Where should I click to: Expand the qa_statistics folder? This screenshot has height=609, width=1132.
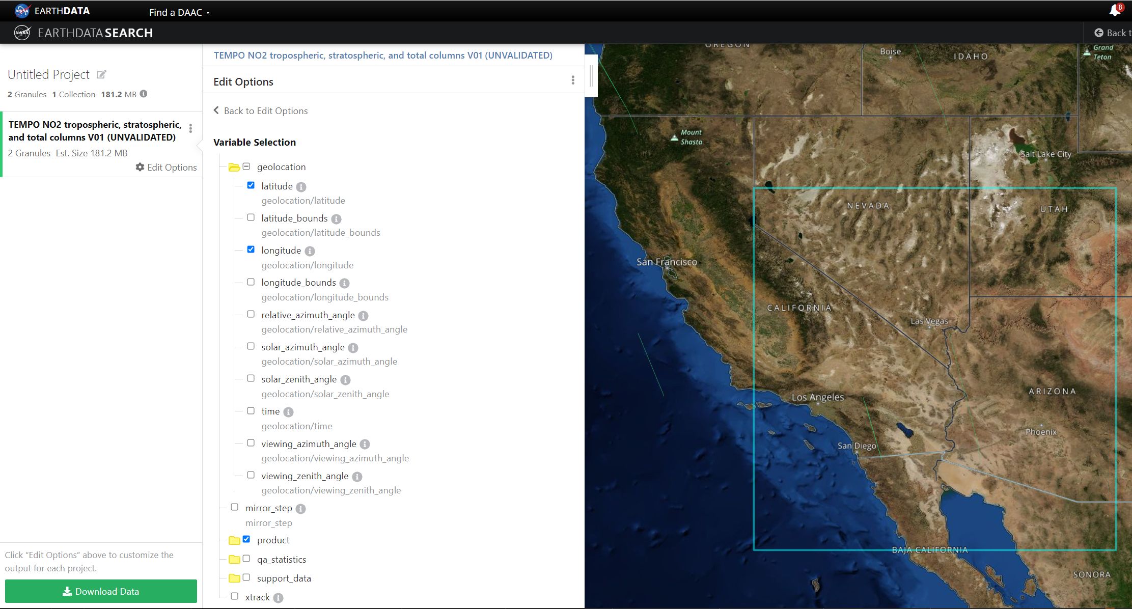click(x=234, y=560)
